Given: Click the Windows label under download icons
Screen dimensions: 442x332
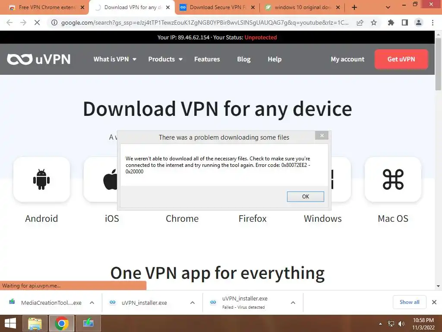Looking at the screenshot, I should click(x=322, y=218).
